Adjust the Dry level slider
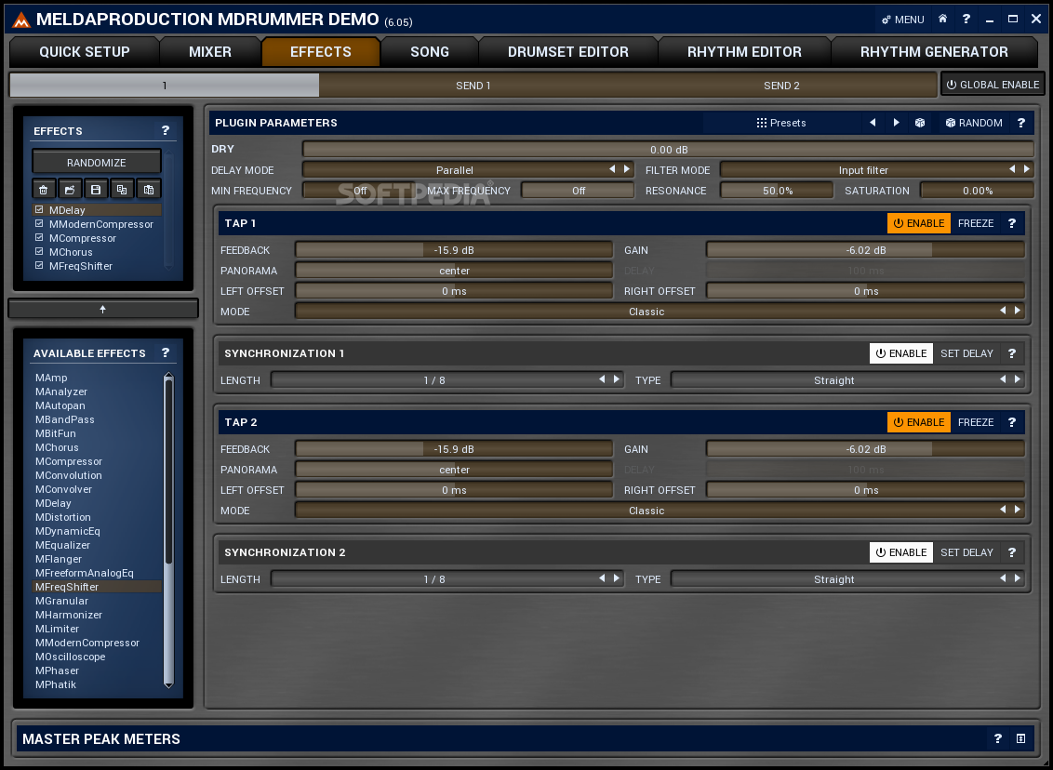This screenshot has width=1053, height=770. point(668,149)
